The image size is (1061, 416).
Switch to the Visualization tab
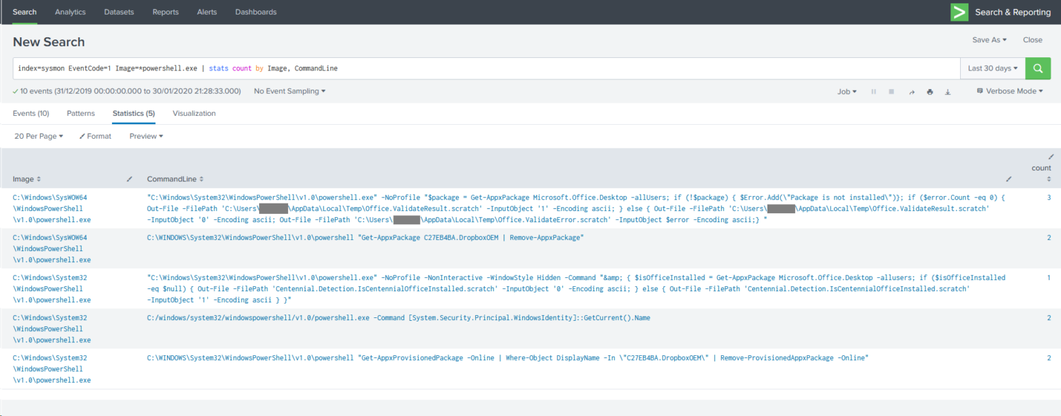pyautogui.click(x=195, y=113)
